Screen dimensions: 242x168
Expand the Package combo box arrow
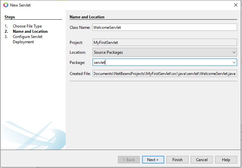[x=234, y=63]
